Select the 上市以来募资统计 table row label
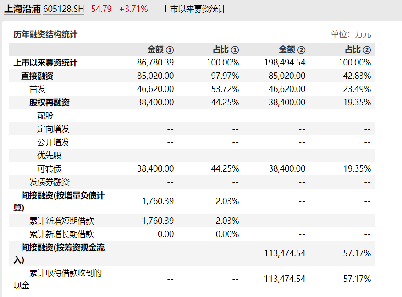 pos(45,63)
